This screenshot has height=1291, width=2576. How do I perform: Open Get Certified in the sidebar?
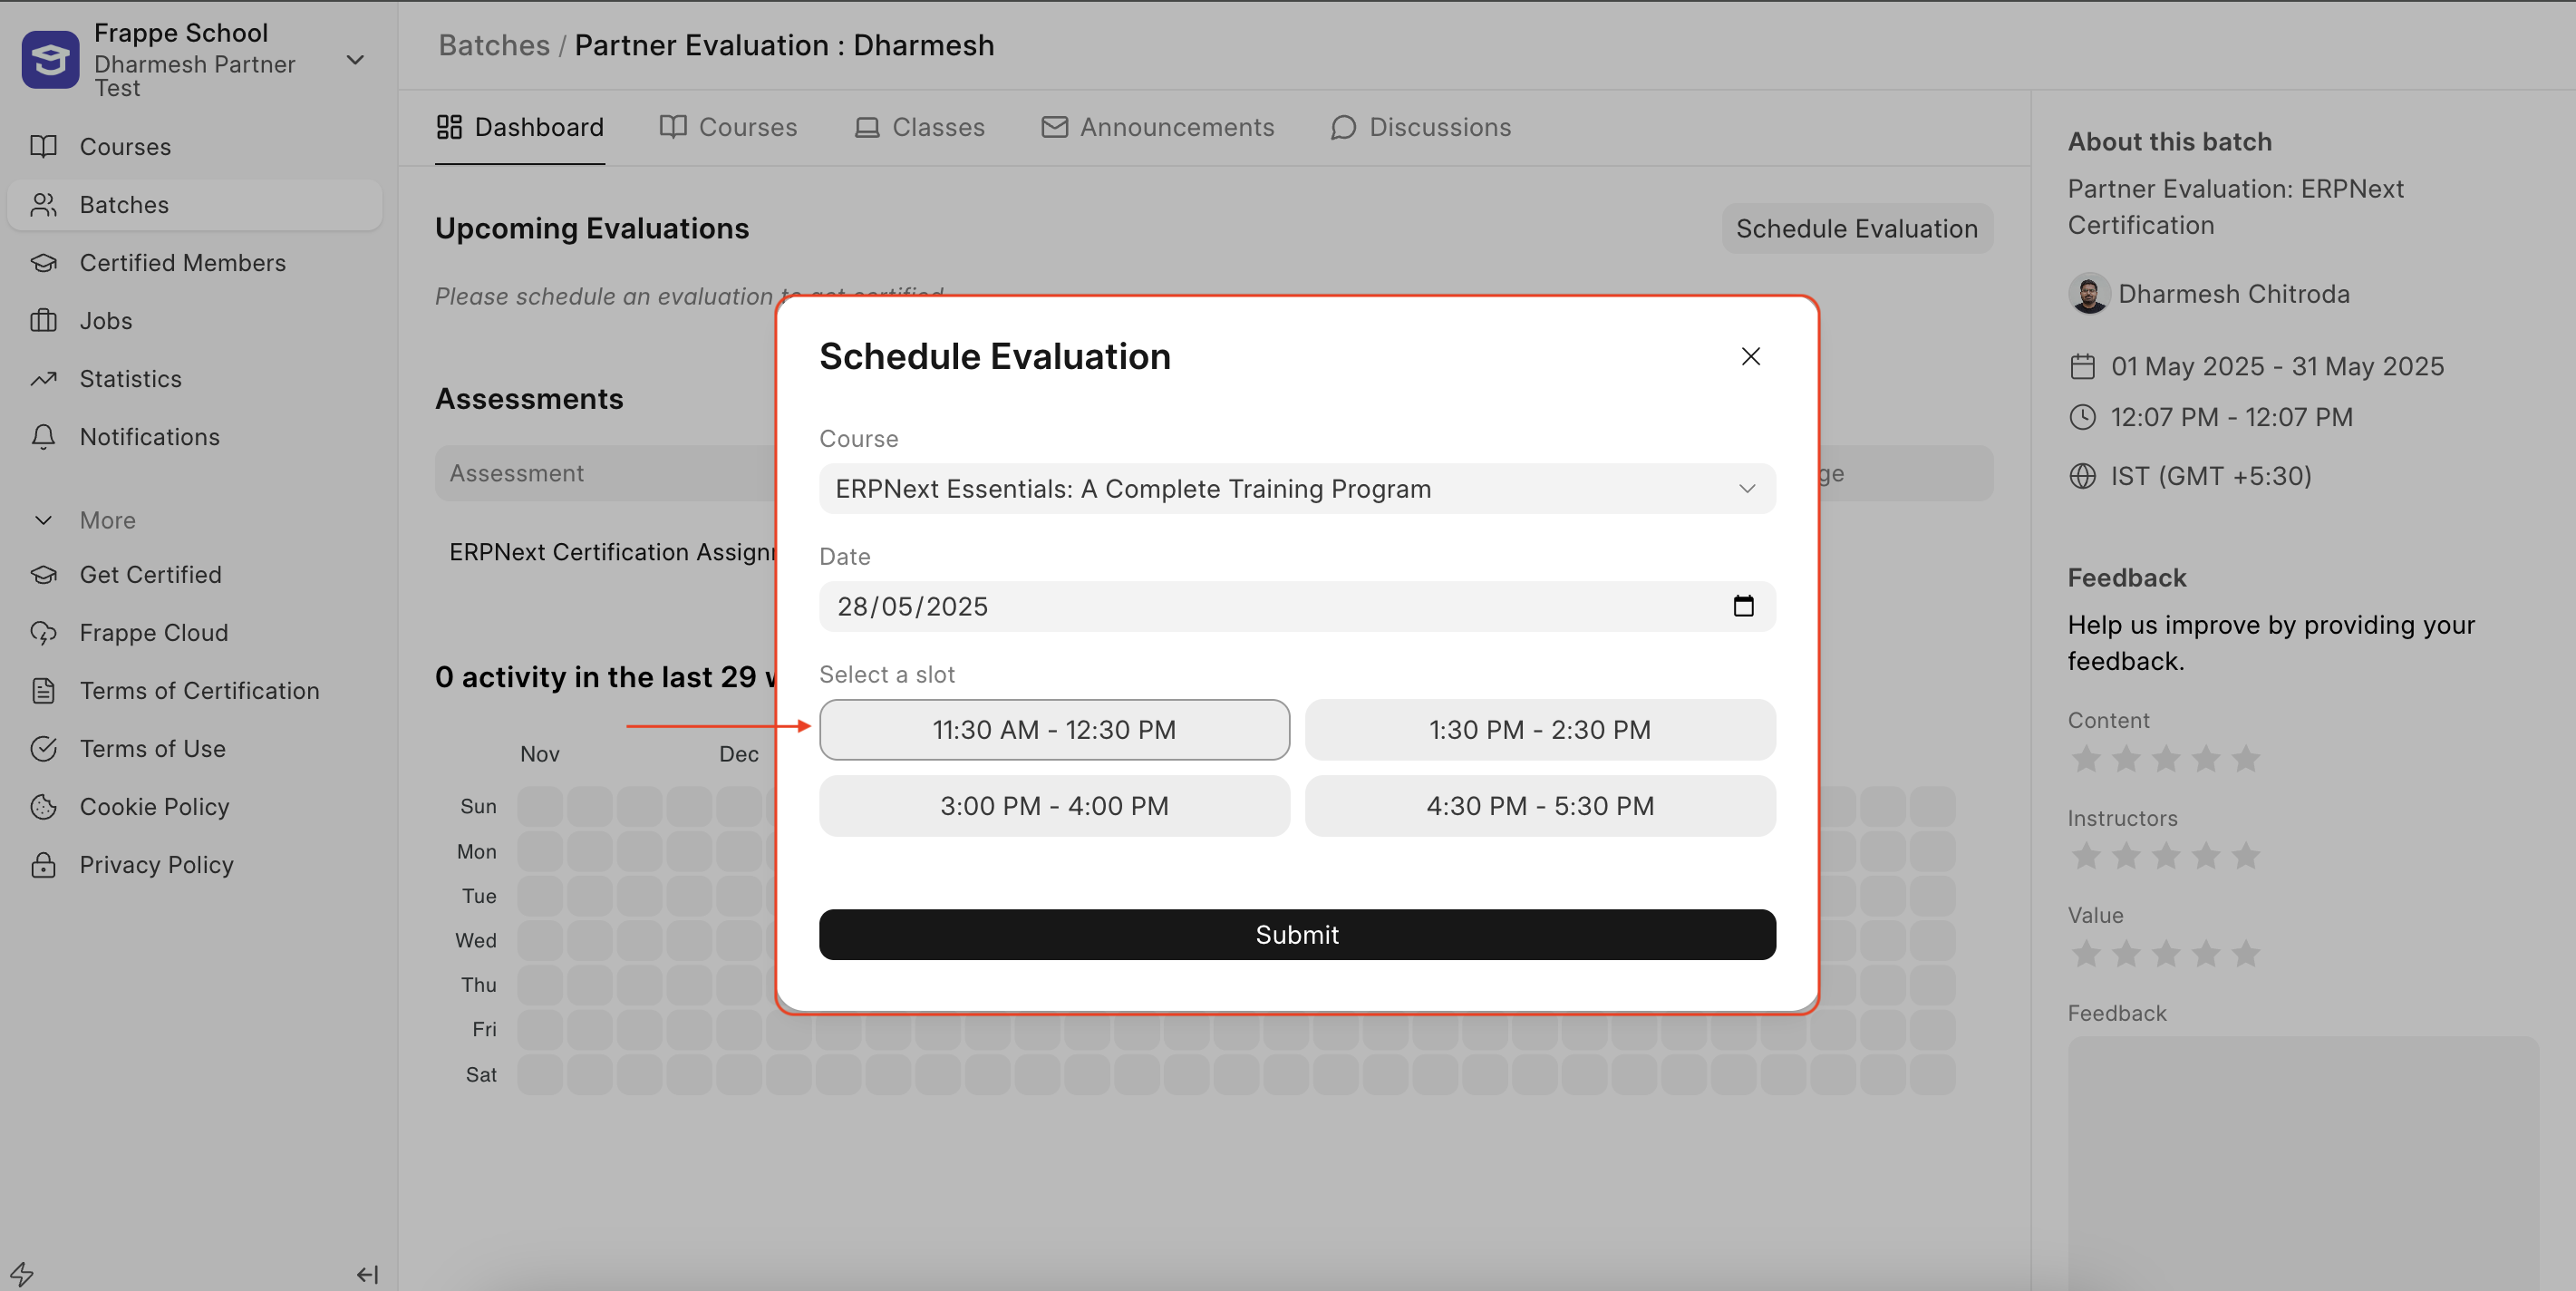pos(195,575)
